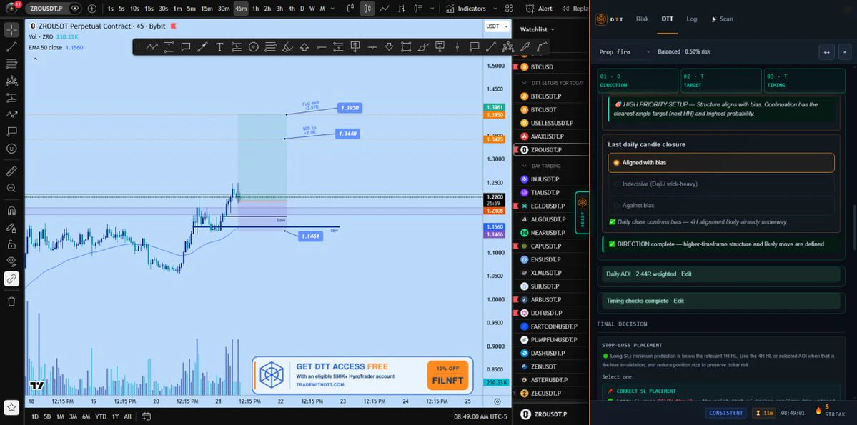Add symbol with plus circle icon
This screenshot has height=425, width=857.
coord(91,9)
